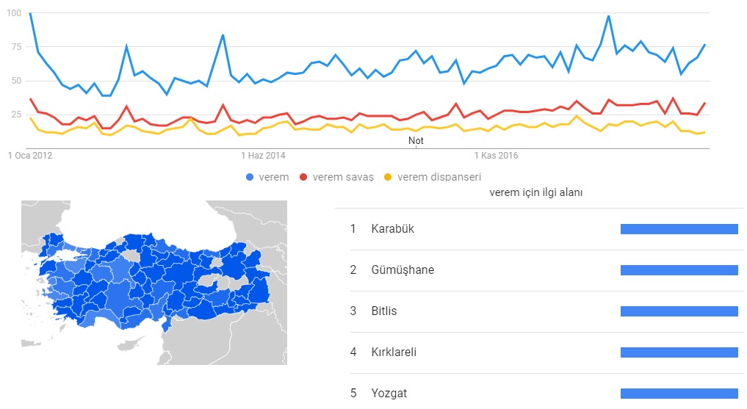Viewport: 747px width, 409px height.
Task: Click the blue interest bar for Bitlis
Action: coord(679,311)
